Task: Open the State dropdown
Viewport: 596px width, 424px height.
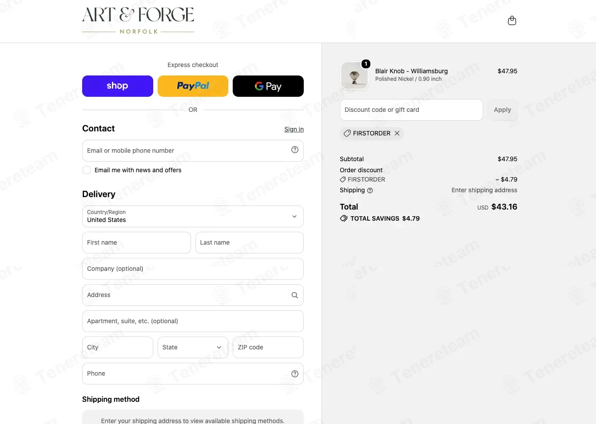Action: 193,347
